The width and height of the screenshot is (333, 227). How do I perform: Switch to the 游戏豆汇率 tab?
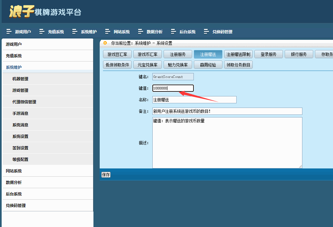click(x=117, y=54)
